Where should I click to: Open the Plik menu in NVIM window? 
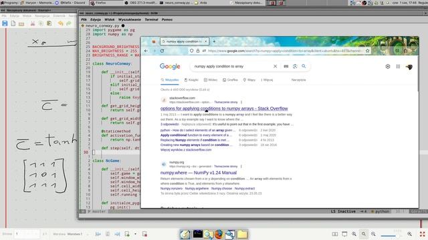84,19
